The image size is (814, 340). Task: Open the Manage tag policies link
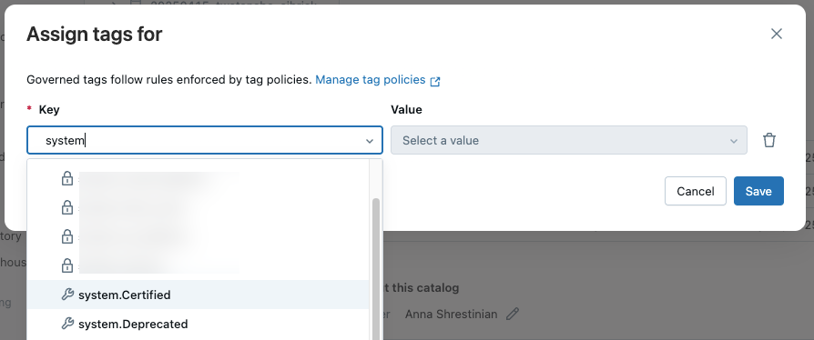[371, 80]
